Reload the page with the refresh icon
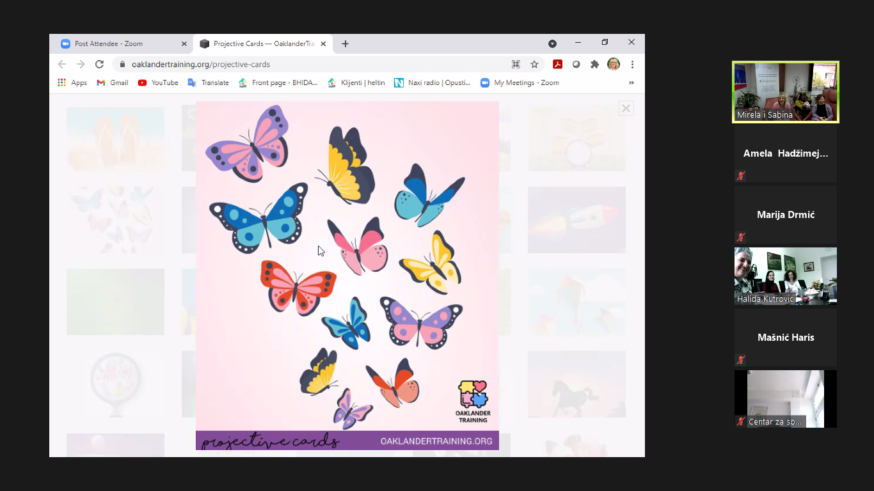 click(99, 64)
